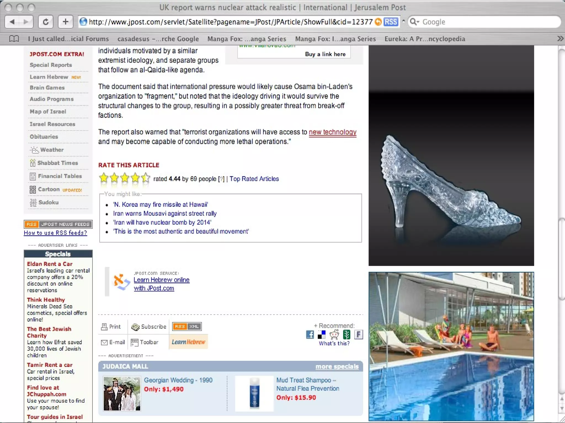Share article via Facebook icon
The height and width of the screenshot is (423, 565).
pos(310,335)
